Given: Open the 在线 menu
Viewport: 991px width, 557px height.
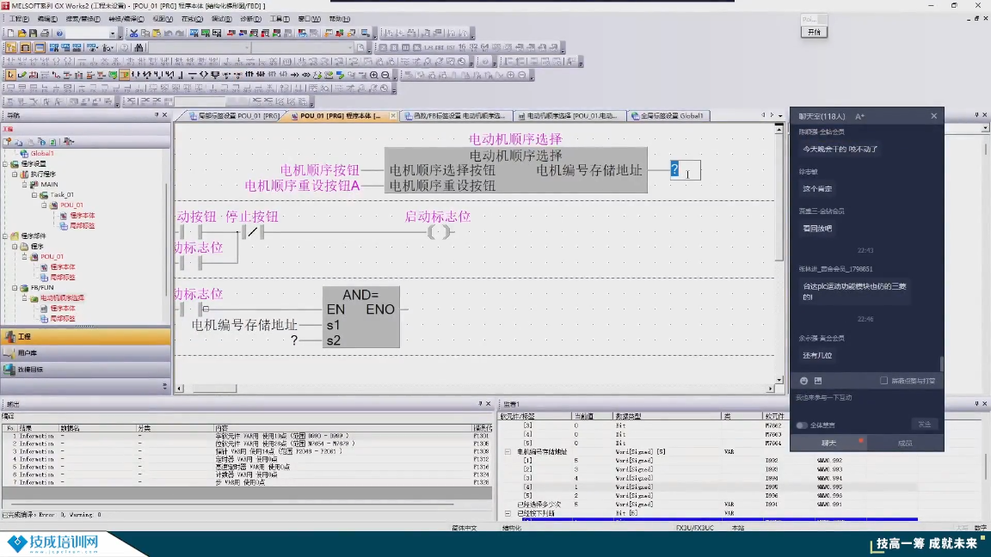Looking at the screenshot, I should [x=192, y=19].
